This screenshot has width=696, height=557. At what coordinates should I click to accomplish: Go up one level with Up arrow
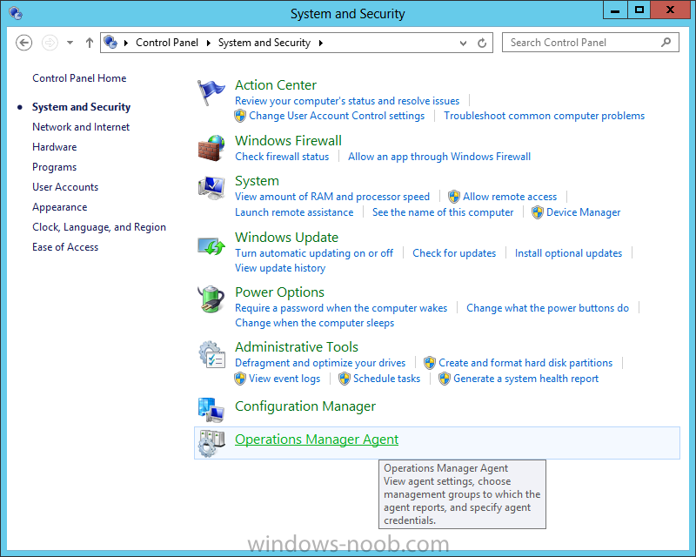pos(90,43)
